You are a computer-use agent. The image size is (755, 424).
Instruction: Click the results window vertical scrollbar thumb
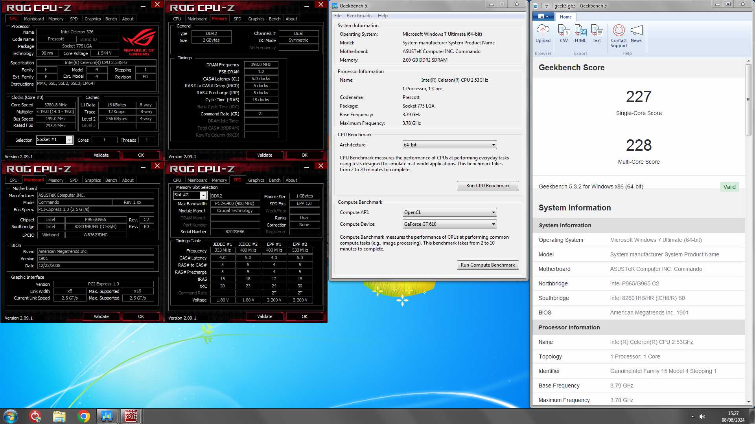(748, 100)
